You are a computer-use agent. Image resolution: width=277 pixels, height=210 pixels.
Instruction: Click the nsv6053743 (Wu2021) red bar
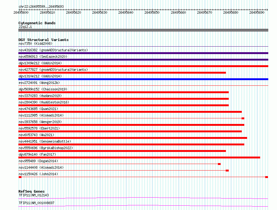(x=133, y=138)
